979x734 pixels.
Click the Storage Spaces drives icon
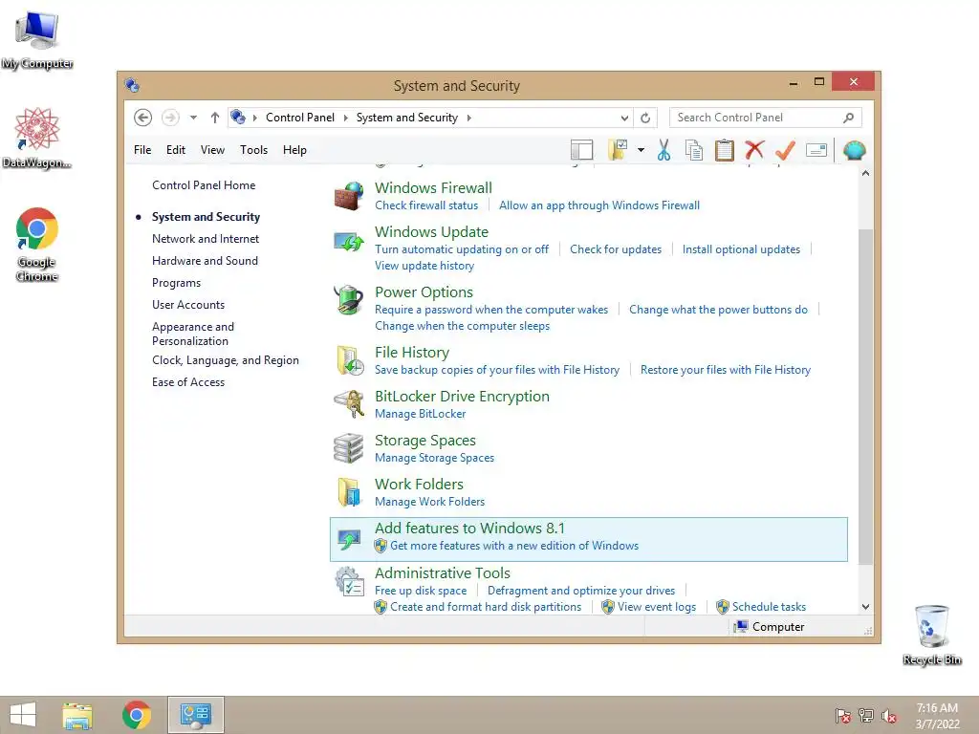[x=348, y=448]
